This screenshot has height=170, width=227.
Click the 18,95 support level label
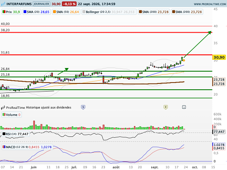5,96
